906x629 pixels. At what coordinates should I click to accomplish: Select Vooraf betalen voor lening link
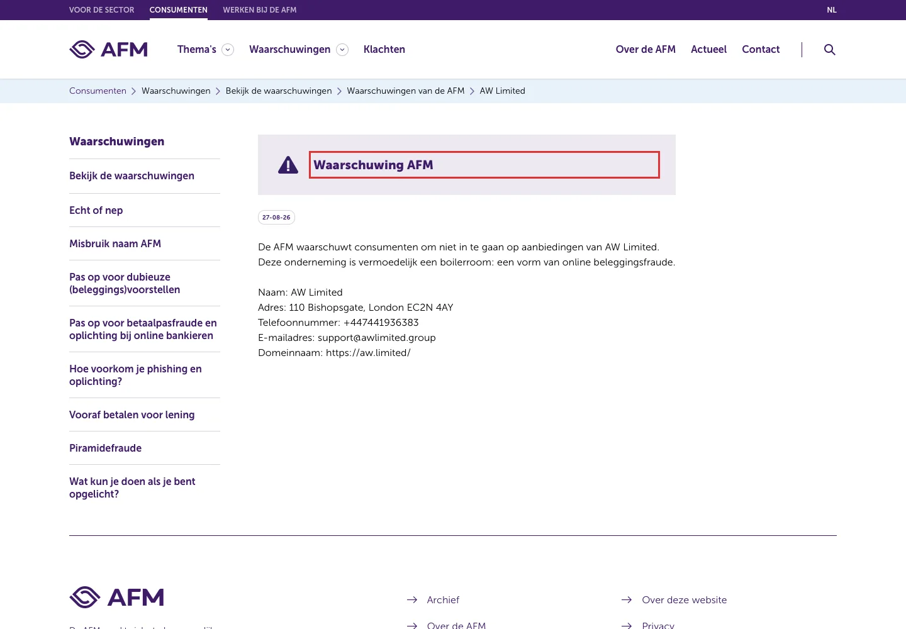pos(132,415)
